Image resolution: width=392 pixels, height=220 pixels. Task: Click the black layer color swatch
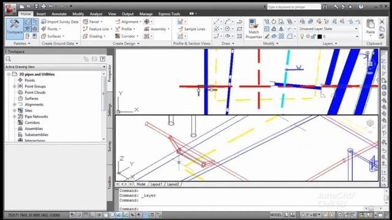320,37
